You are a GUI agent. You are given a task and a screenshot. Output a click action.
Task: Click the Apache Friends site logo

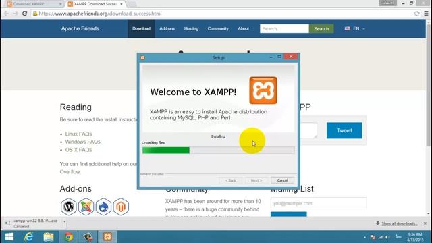(x=80, y=28)
